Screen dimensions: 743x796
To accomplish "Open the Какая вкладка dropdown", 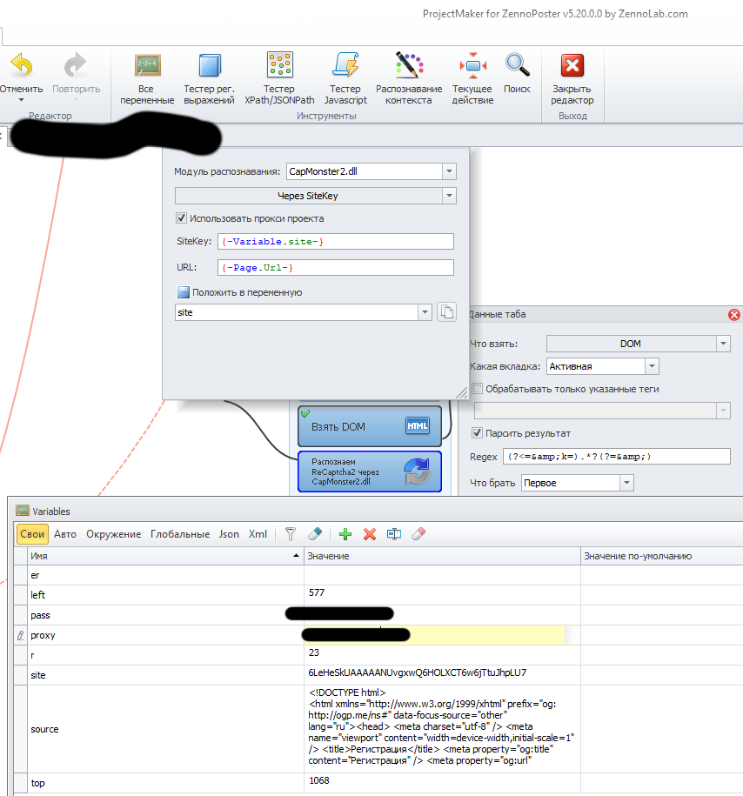I will (x=652, y=366).
